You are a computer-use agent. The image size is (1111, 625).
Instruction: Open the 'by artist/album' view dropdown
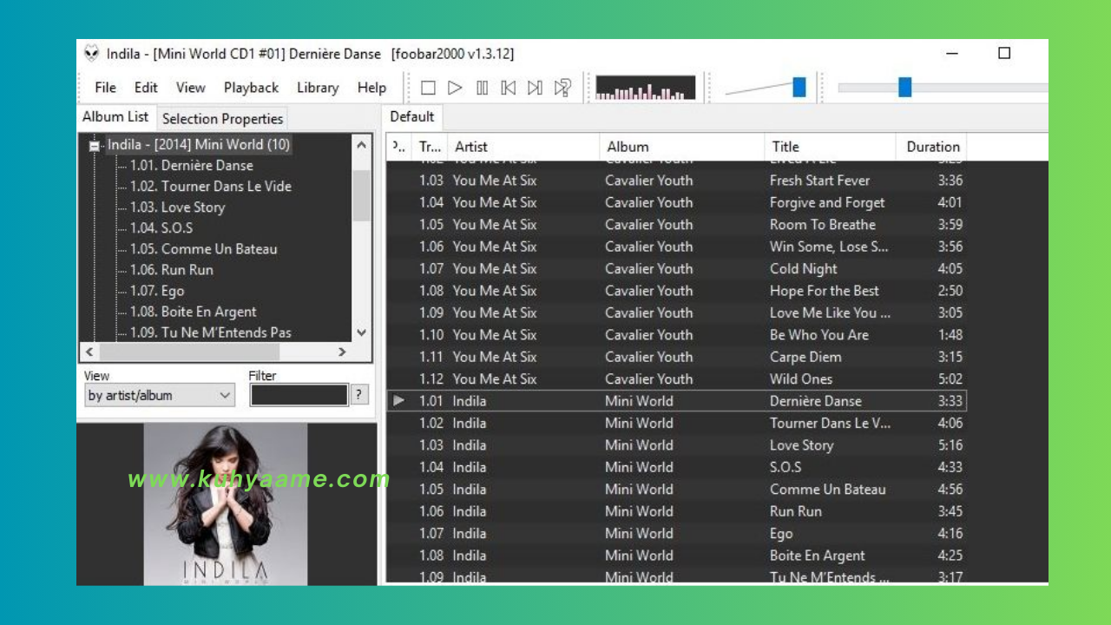(x=160, y=396)
